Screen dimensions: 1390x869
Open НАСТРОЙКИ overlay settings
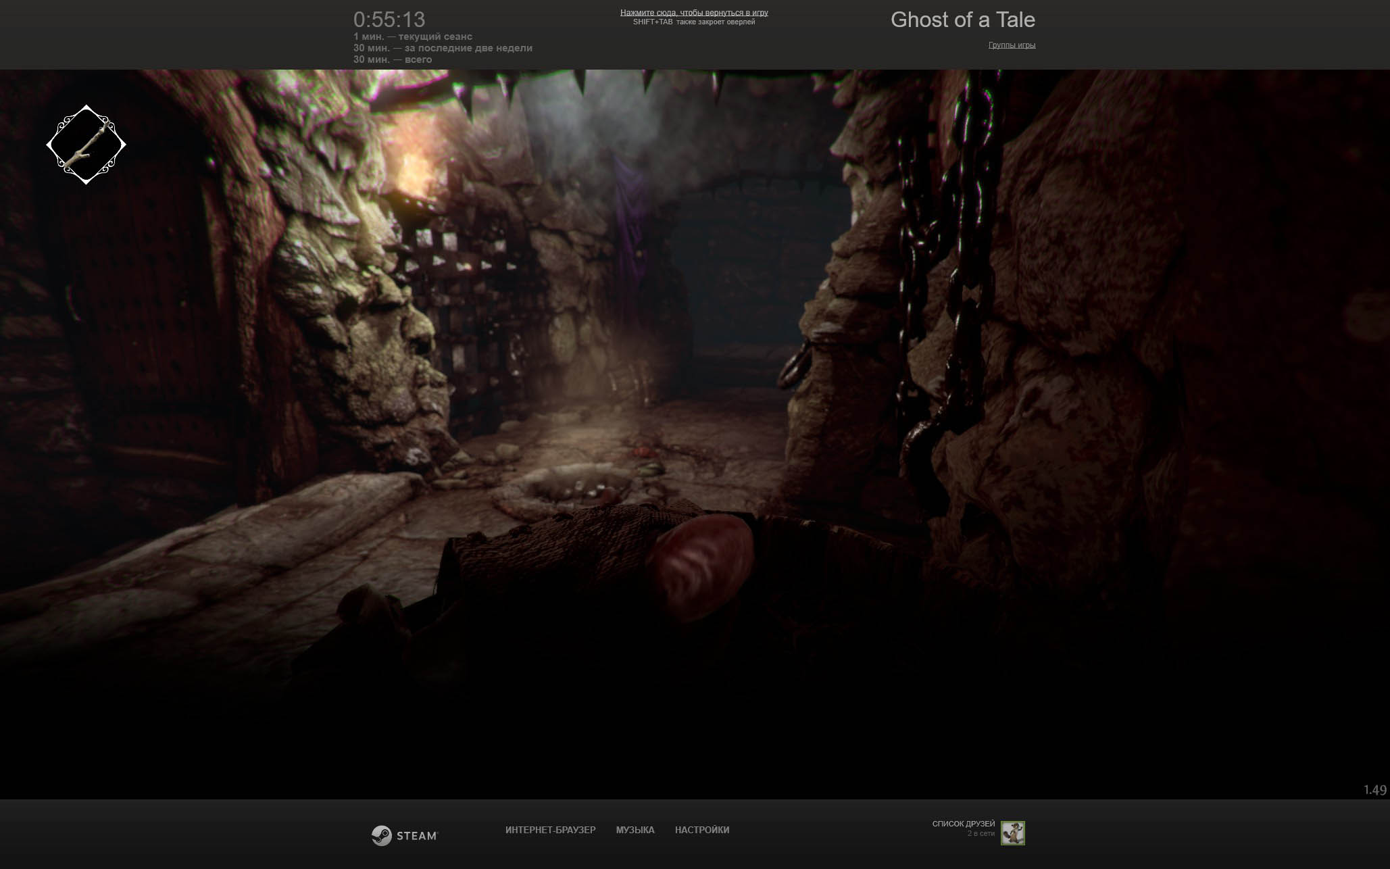[702, 830]
